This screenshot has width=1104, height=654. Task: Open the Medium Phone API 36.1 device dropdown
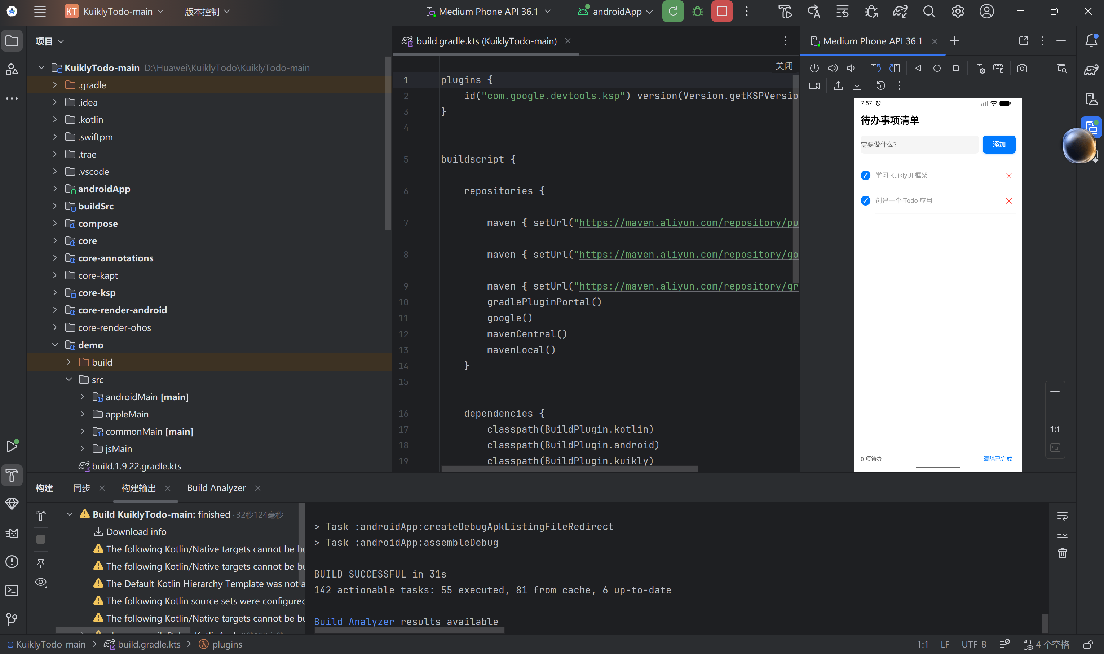click(488, 12)
